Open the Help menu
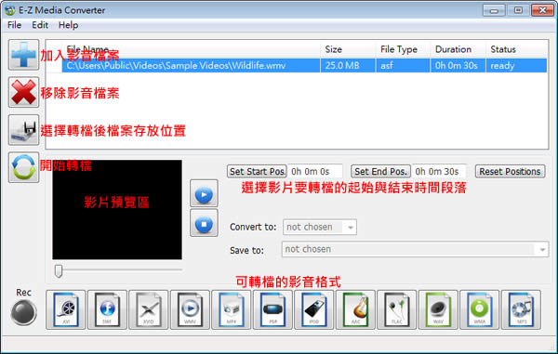The width and height of the screenshot is (558, 354). pyautogui.click(x=68, y=25)
